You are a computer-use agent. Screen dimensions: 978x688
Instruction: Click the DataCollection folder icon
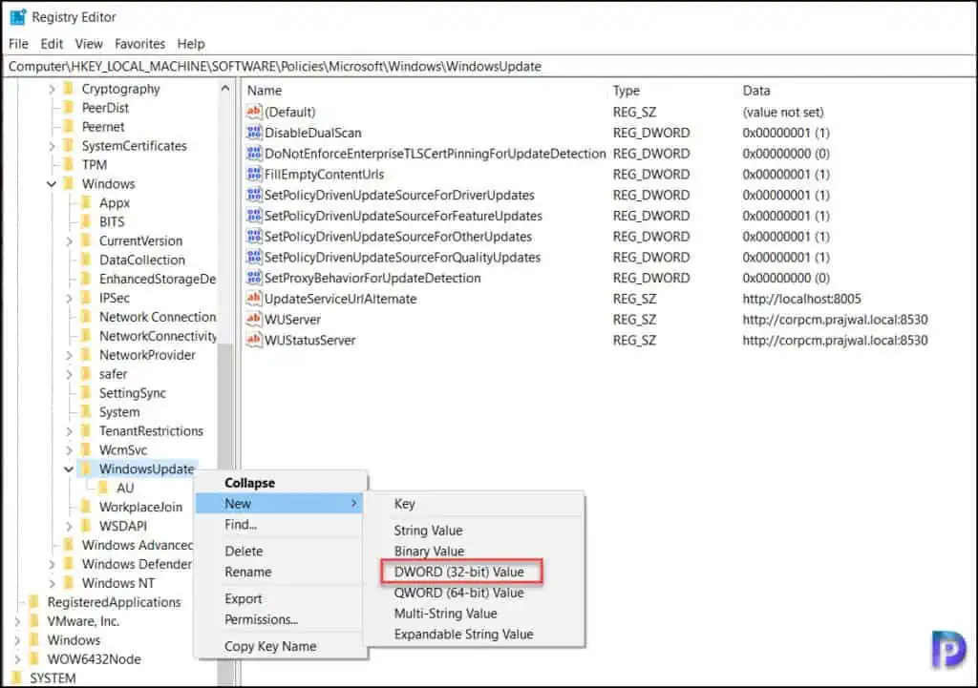pos(87,260)
